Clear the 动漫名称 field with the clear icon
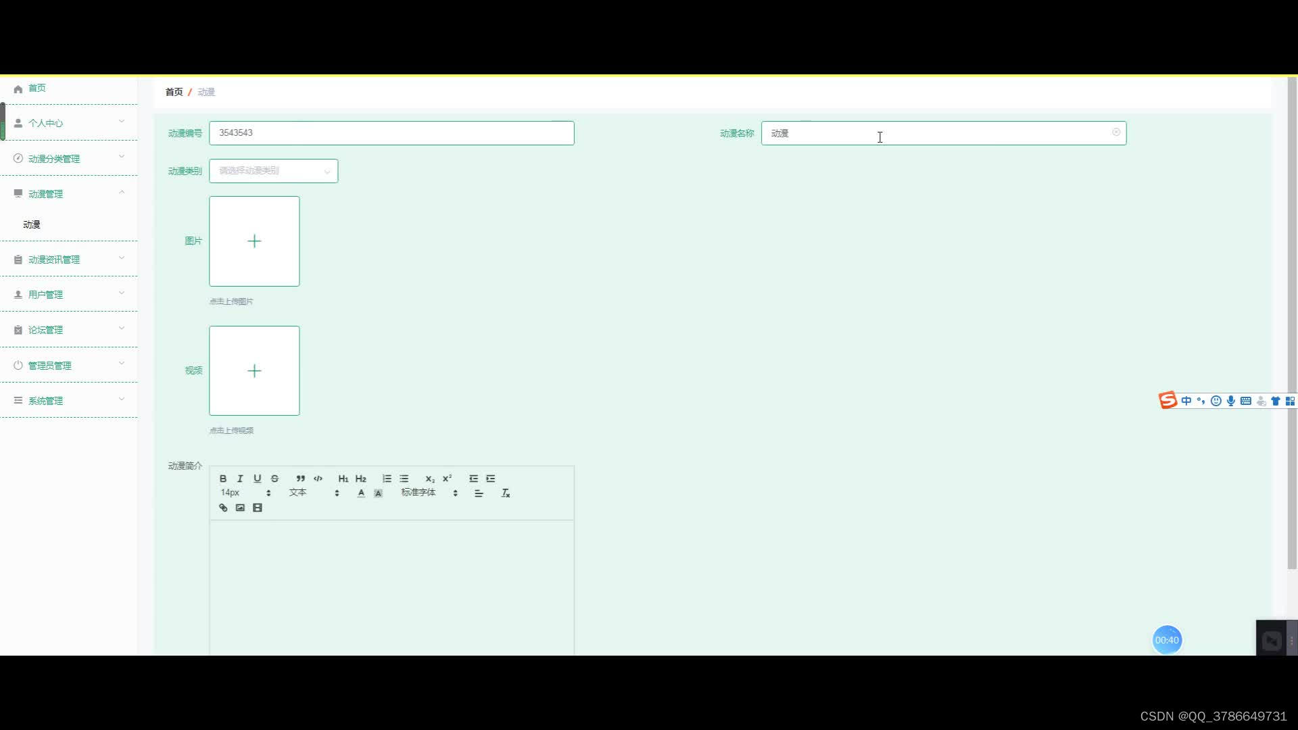 [x=1116, y=132]
